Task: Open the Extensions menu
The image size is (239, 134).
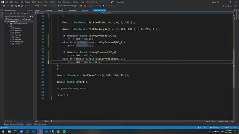Action: coord(67,2)
